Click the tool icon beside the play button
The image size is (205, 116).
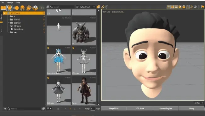pos(103,7)
